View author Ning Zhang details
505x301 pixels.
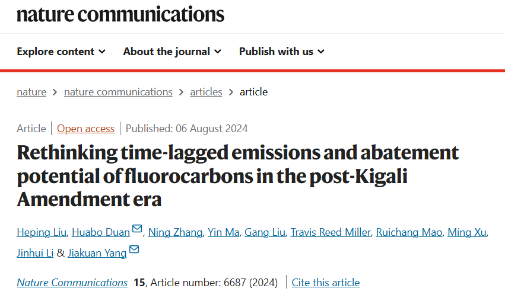coord(175,232)
